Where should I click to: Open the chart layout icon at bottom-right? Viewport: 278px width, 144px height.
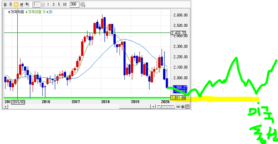187,107
